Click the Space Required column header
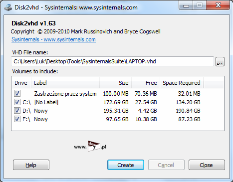 coord(182,83)
